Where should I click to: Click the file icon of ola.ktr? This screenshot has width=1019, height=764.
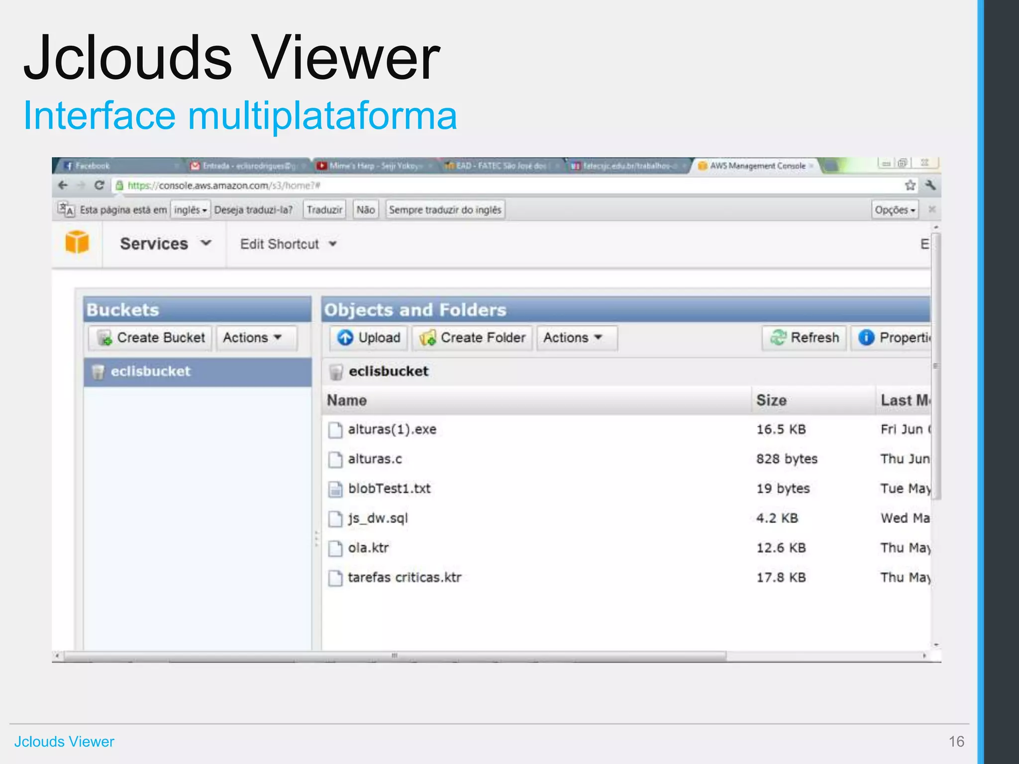coord(335,549)
